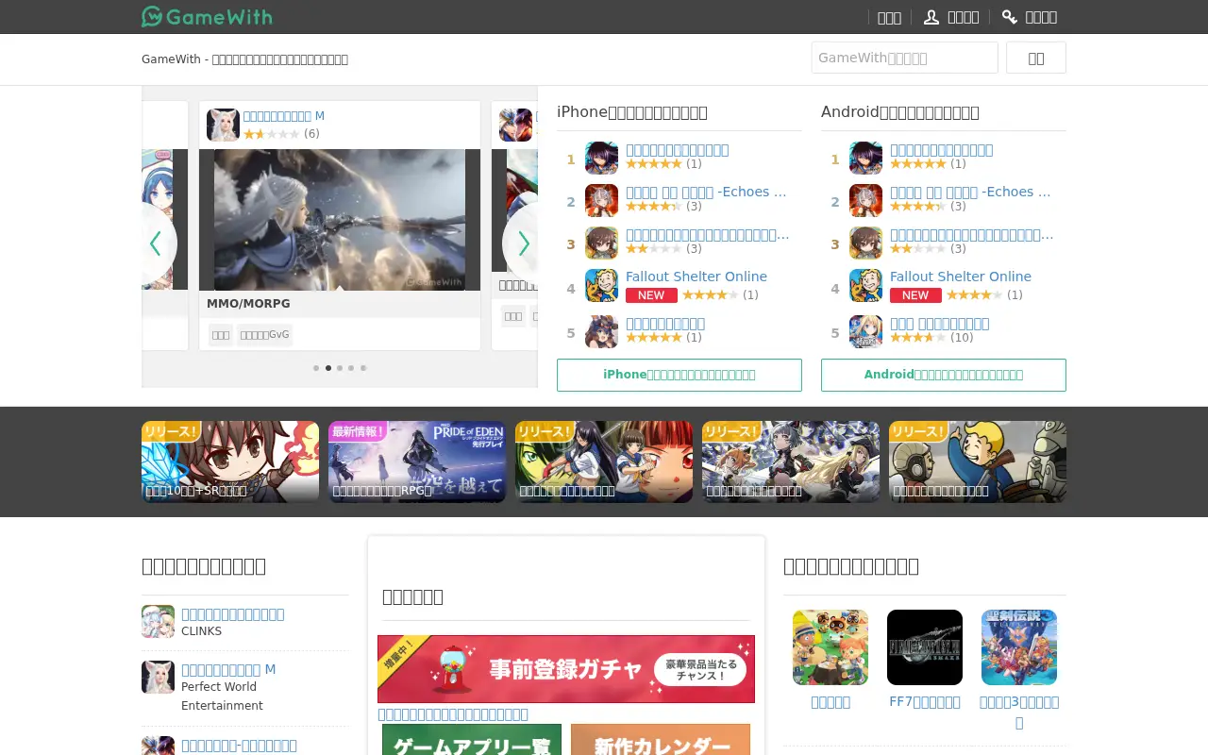Click the person icon in the top header
The height and width of the screenshot is (755, 1208).
(931, 17)
